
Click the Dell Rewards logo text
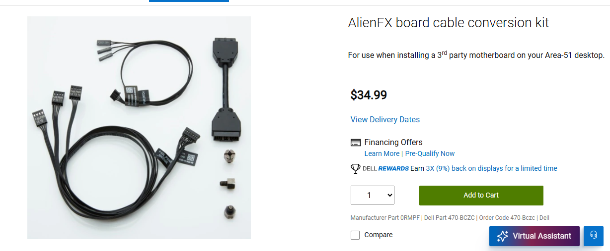(386, 168)
